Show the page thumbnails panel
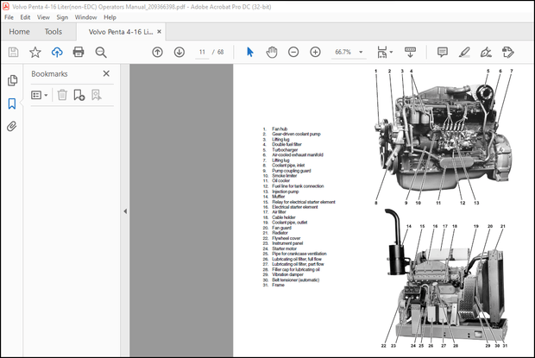535x358 pixels. pyautogui.click(x=12, y=81)
